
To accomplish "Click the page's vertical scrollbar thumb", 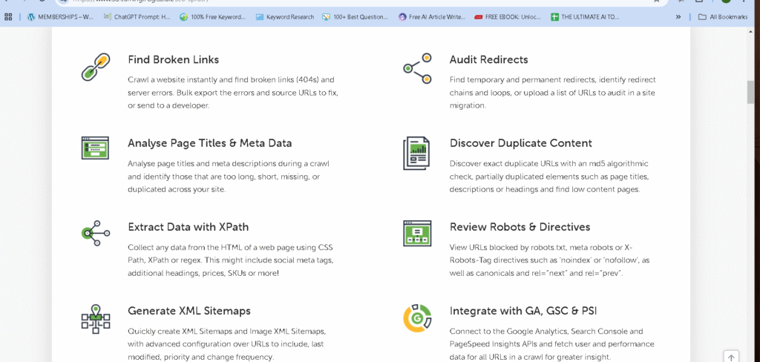I will [751, 93].
